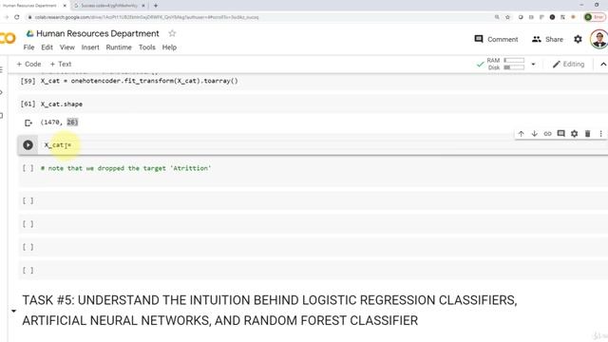Open notebook settings gear icon
Viewport: 608px width, 342px height.
(x=578, y=39)
